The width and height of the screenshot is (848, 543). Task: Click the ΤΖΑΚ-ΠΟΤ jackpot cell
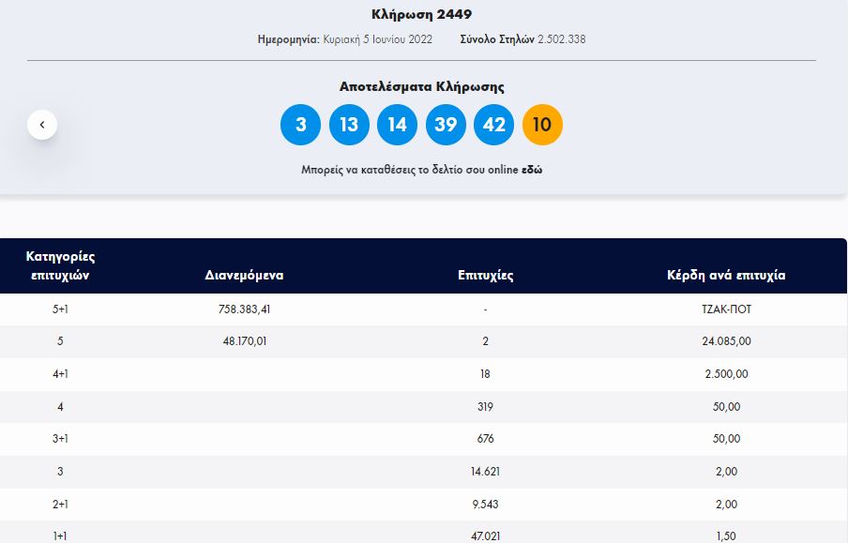click(726, 309)
